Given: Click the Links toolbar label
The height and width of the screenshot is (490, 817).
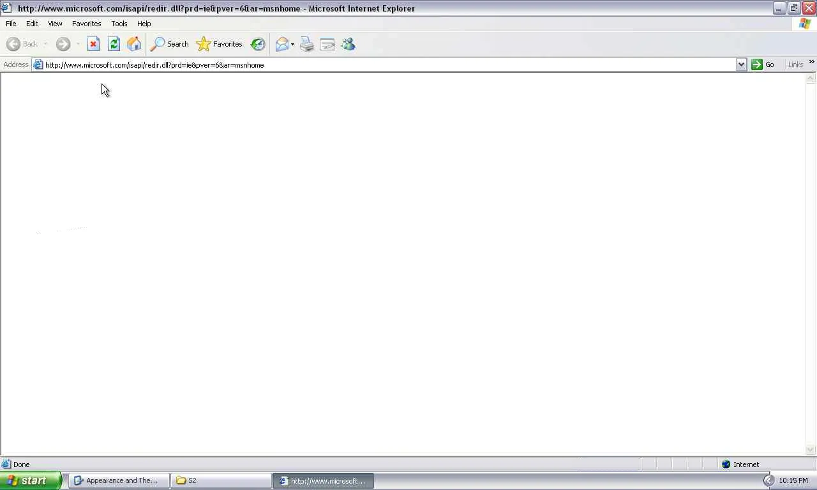Looking at the screenshot, I should tap(795, 64).
